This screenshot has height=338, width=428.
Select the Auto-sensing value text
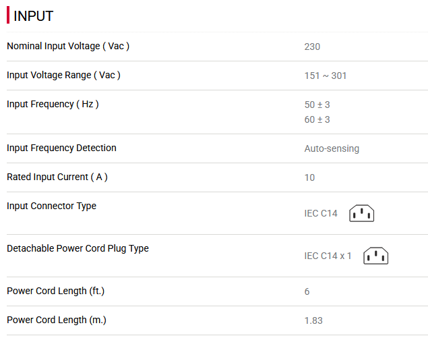(x=332, y=148)
